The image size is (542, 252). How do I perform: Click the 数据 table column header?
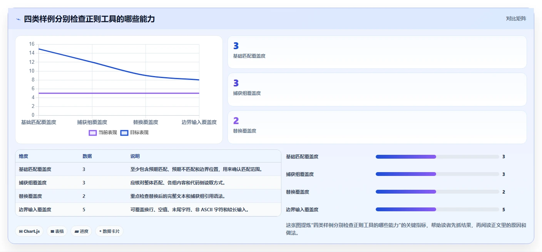pos(87,156)
